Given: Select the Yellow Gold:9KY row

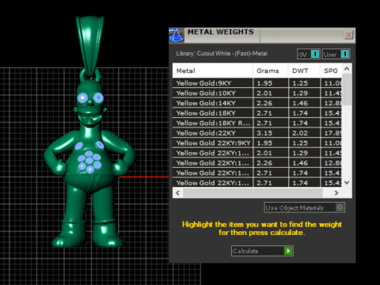Looking at the screenshot, I should coord(257,83).
